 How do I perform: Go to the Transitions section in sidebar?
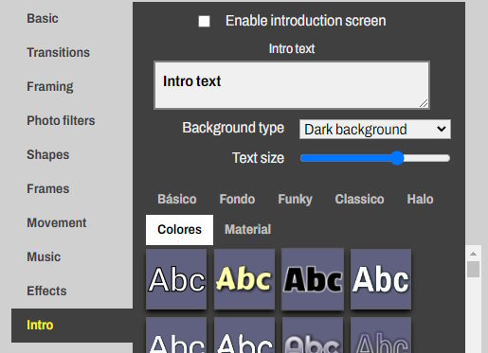pyautogui.click(x=59, y=52)
